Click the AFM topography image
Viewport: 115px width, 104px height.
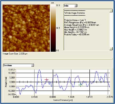26,28
